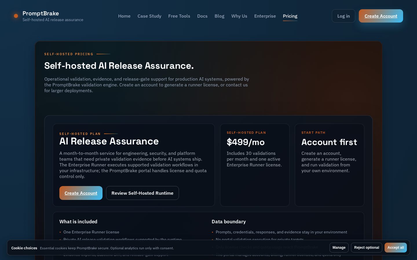Open Review Self-Hosted Runtime

tap(142, 193)
